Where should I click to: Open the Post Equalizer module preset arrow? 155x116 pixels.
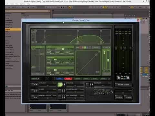coord(65,97)
